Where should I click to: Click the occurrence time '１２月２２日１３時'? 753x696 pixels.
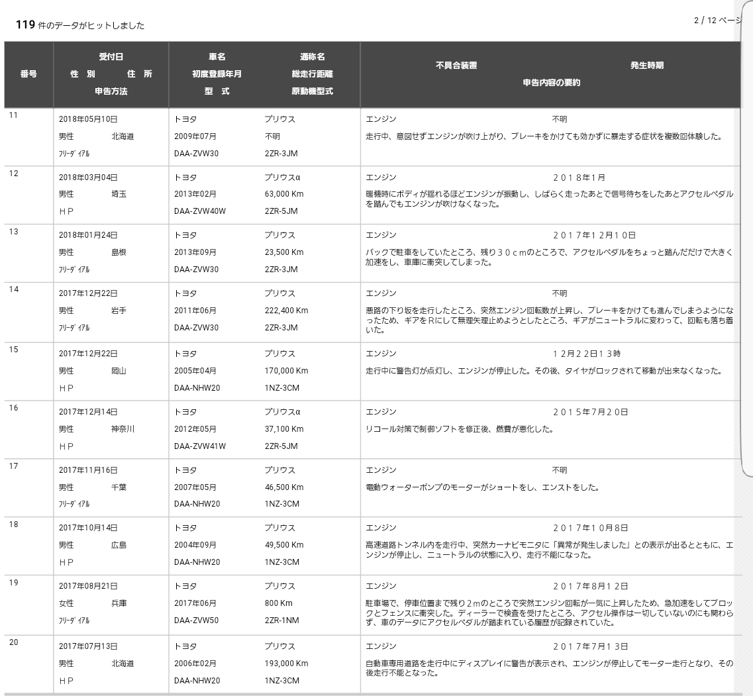pyautogui.click(x=586, y=354)
